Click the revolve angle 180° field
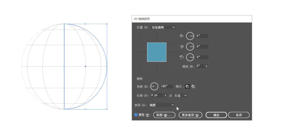This screenshot has width=282, height=136. [x=166, y=86]
